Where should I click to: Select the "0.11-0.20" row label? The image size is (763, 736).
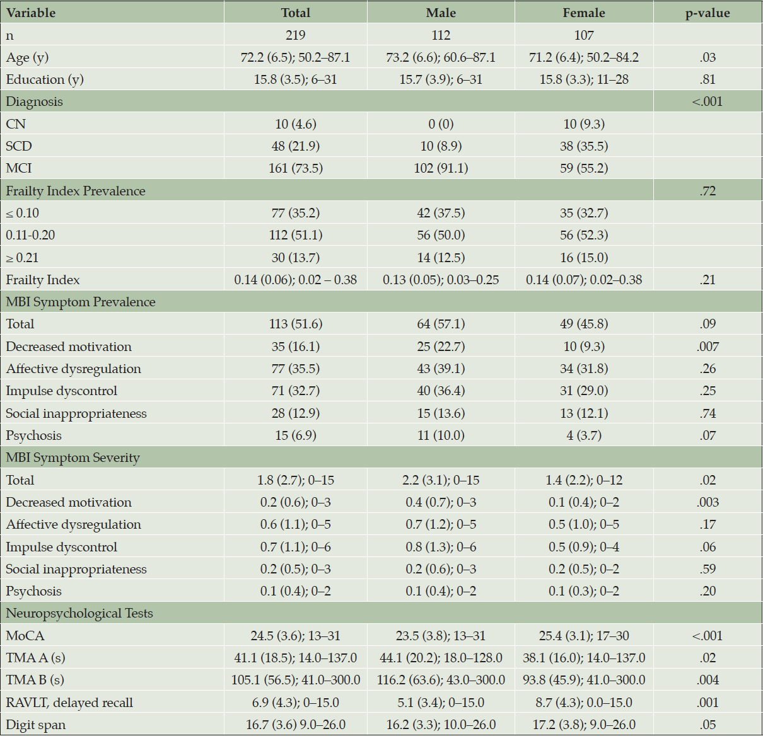click(30, 235)
